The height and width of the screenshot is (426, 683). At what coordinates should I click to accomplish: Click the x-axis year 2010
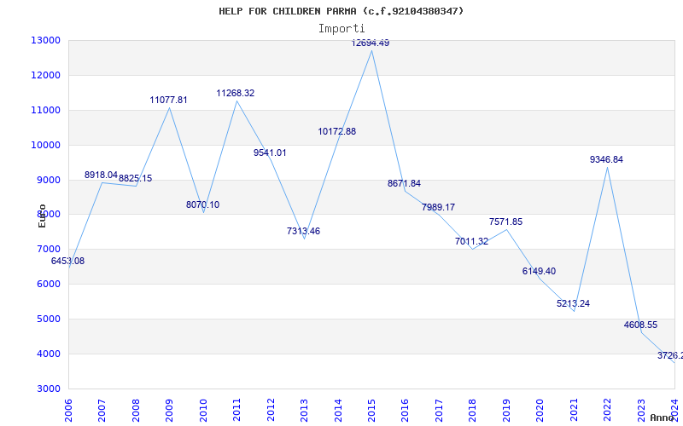(x=203, y=410)
